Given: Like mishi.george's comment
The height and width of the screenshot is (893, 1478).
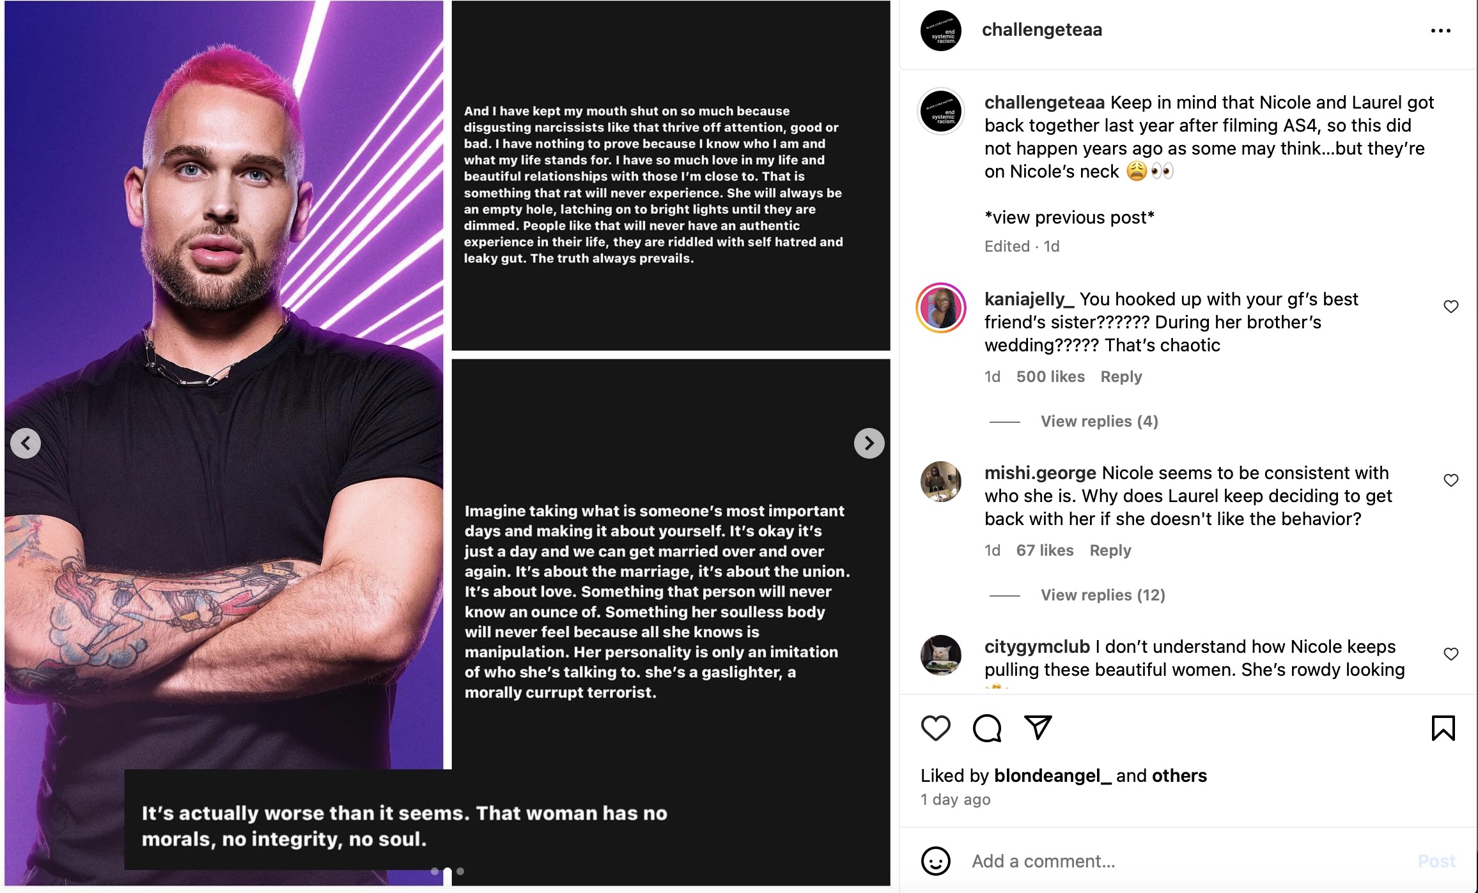Looking at the screenshot, I should pyautogui.click(x=1451, y=480).
